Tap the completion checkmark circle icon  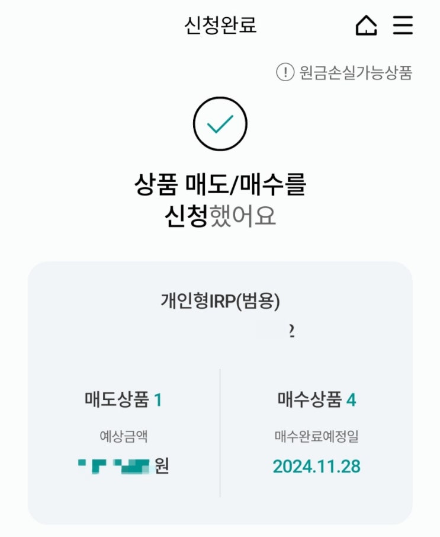pos(220,123)
